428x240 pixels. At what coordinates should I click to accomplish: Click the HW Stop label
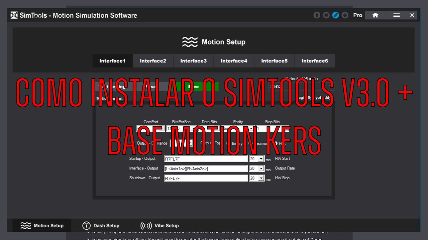pyautogui.click(x=282, y=178)
